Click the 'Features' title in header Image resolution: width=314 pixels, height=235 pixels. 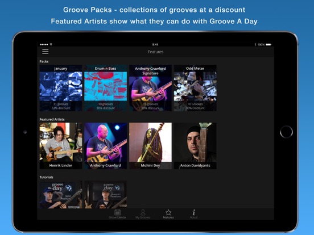click(156, 52)
